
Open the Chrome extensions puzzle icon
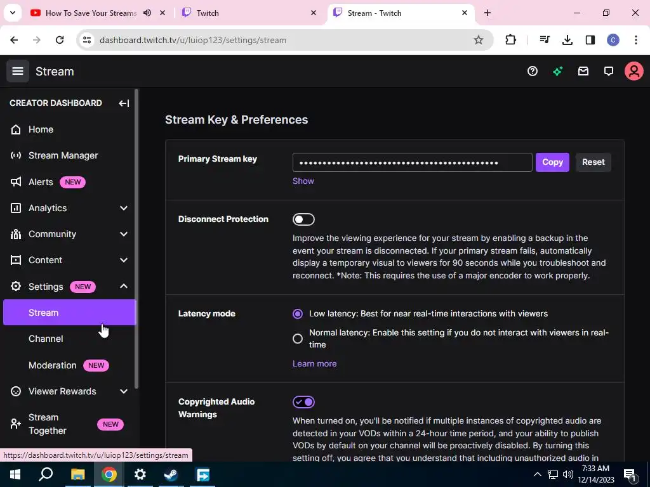coord(511,40)
